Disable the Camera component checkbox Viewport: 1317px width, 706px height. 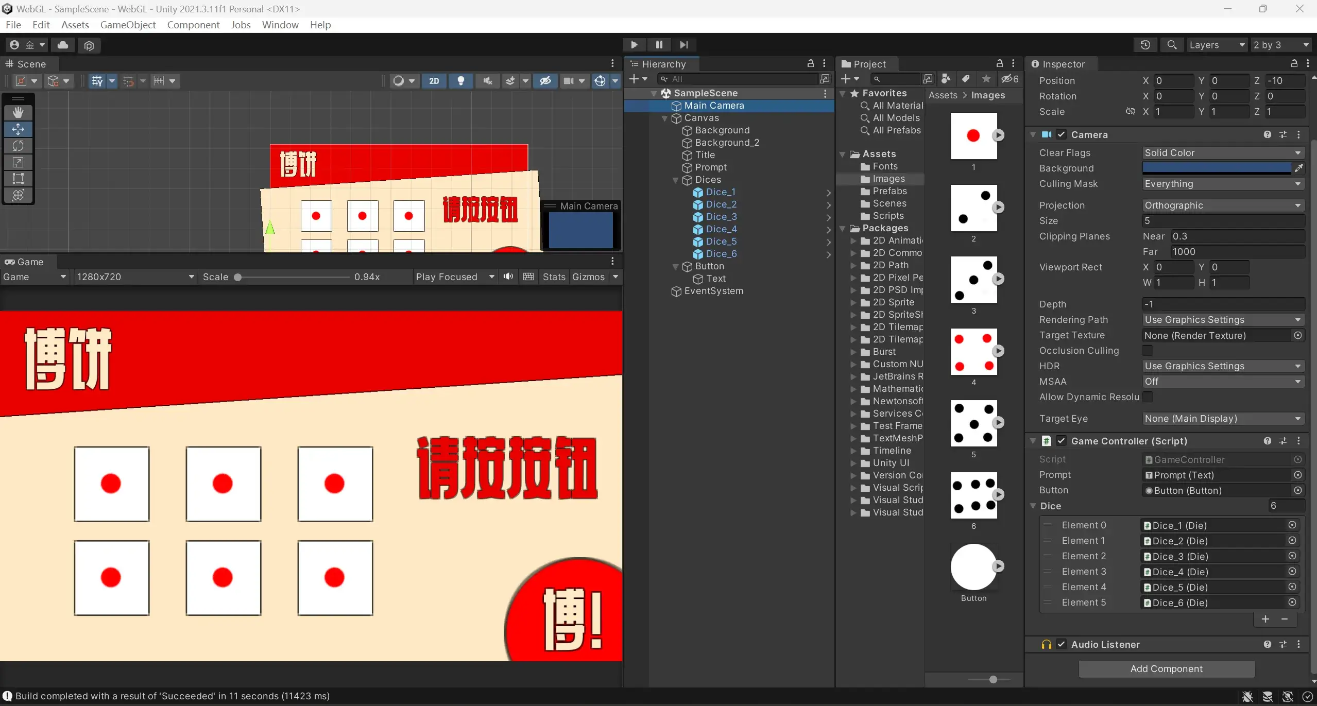click(x=1061, y=134)
